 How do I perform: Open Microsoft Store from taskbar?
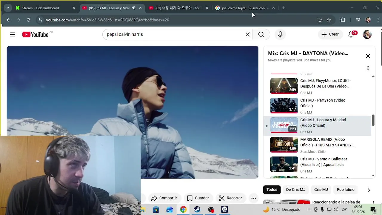point(156,210)
